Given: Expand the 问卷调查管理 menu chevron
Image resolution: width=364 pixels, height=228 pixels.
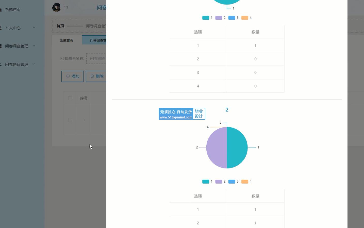Looking at the screenshot, I should point(34,46).
